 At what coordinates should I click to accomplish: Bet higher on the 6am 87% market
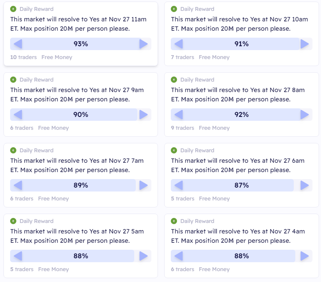click(x=304, y=185)
